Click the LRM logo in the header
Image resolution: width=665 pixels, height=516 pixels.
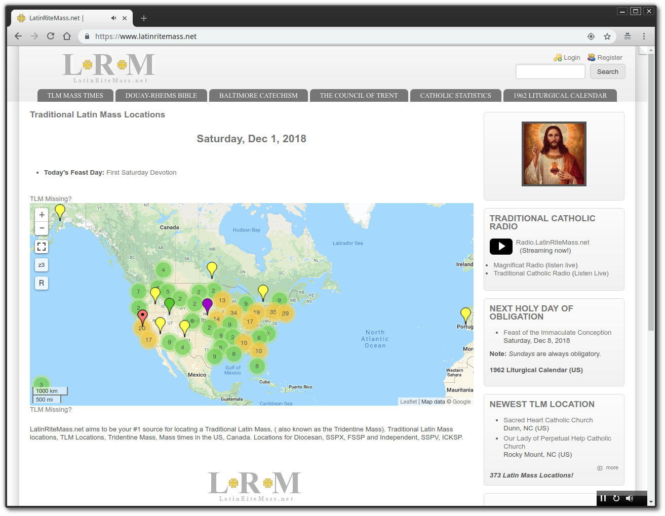pyautogui.click(x=109, y=68)
